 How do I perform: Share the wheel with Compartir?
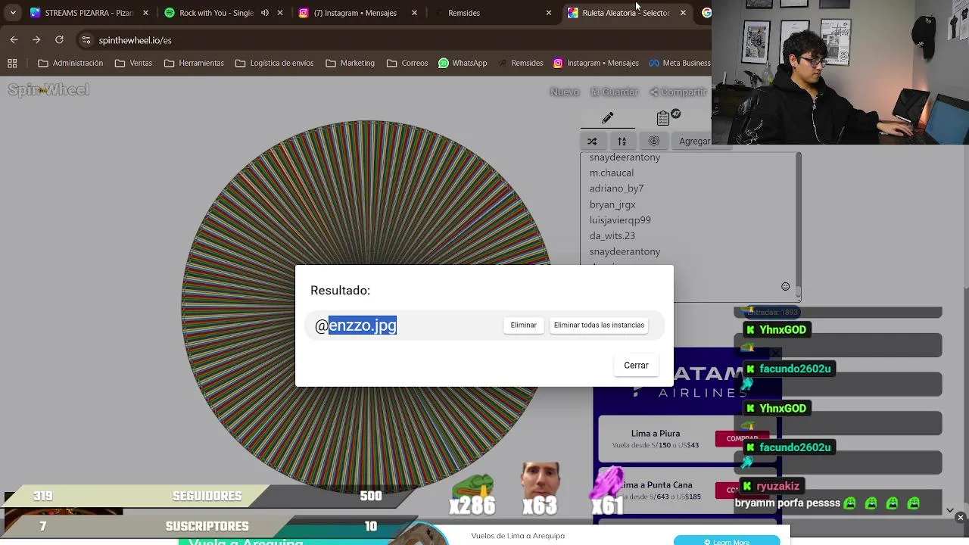click(678, 92)
